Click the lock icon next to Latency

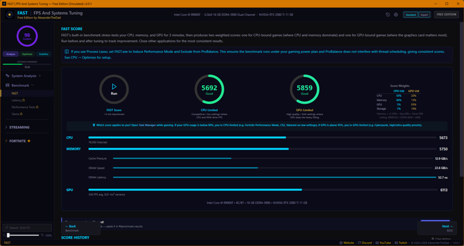click(x=24, y=100)
